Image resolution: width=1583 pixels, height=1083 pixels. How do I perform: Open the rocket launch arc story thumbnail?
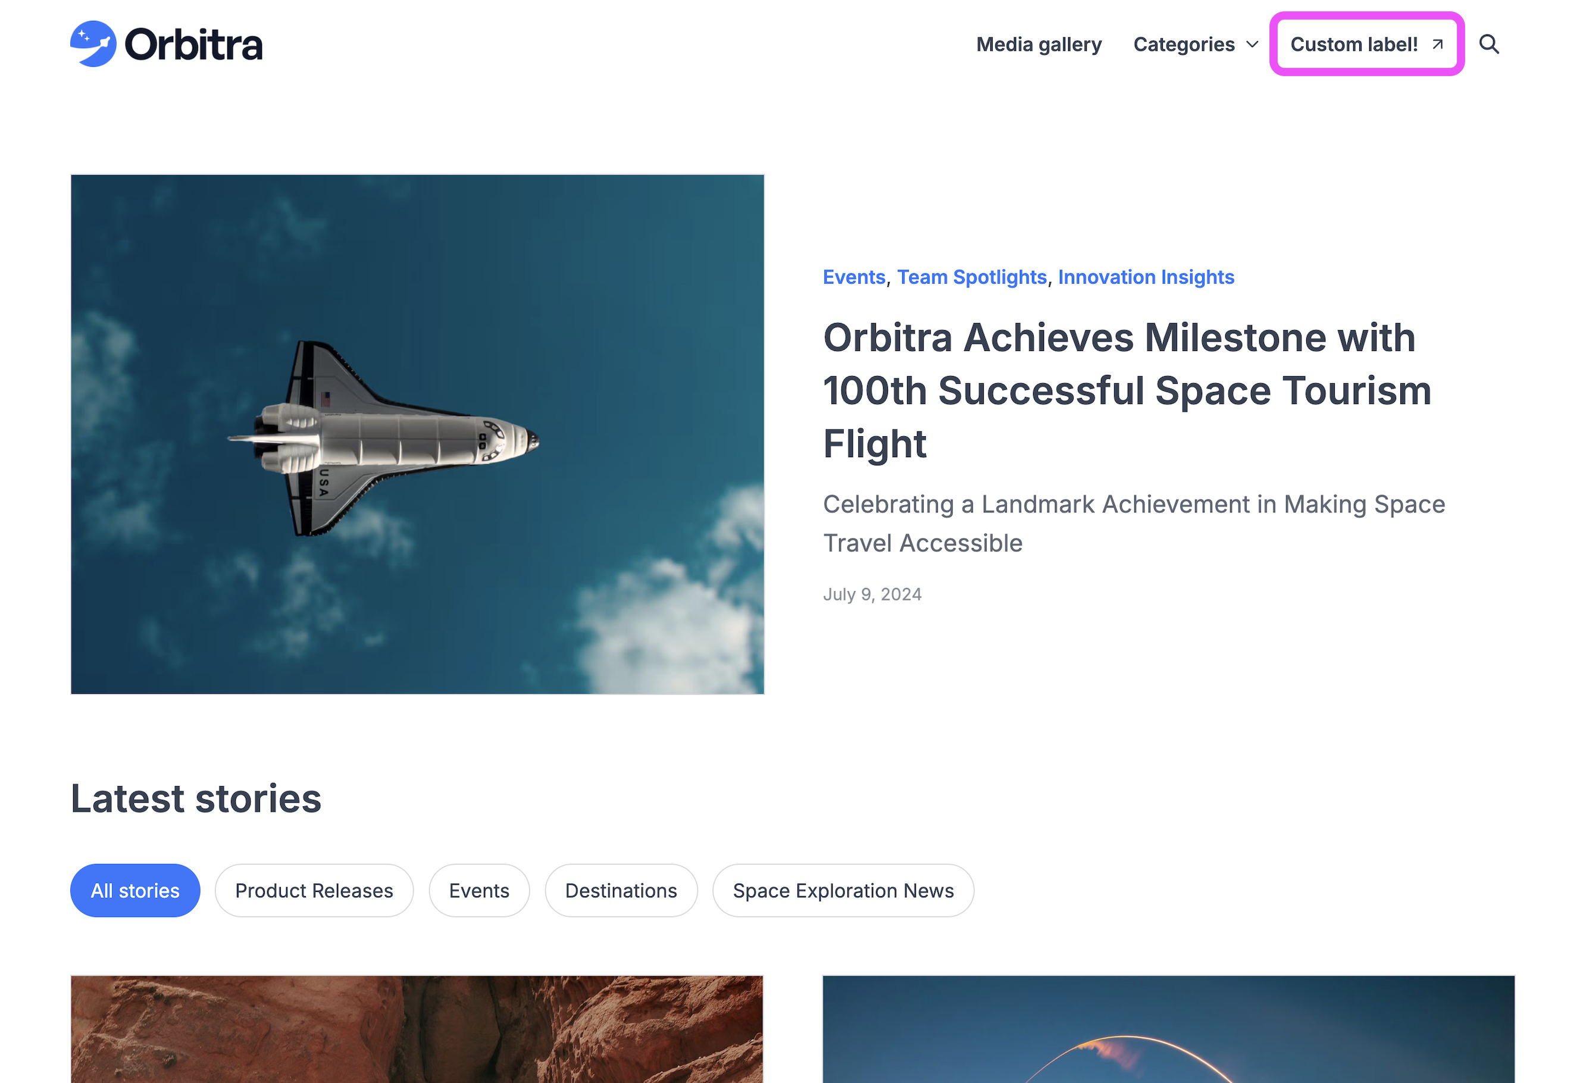[x=1168, y=1028]
